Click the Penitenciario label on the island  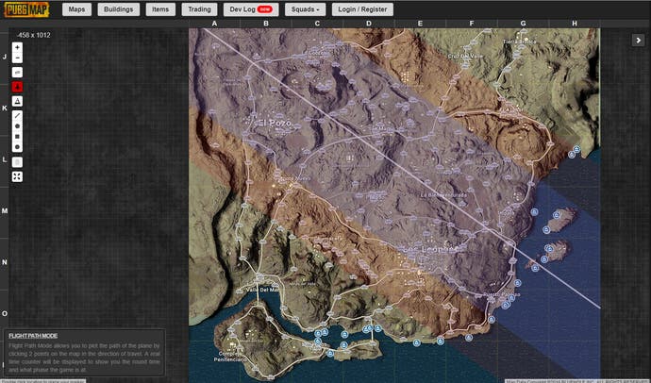coord(230,359)
